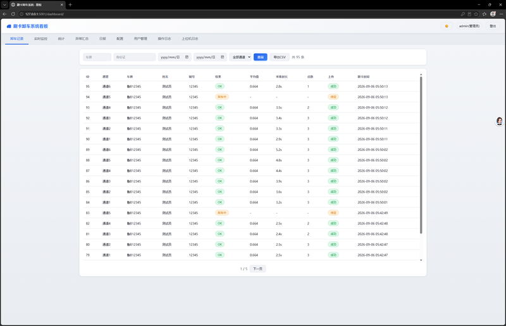This screenshot has width=506, height=326.
Task: Toggle the sun theme switch button
Action: click(447, 26)
